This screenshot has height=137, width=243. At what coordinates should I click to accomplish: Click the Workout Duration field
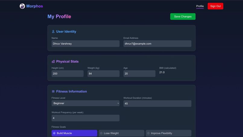(157, 104)
